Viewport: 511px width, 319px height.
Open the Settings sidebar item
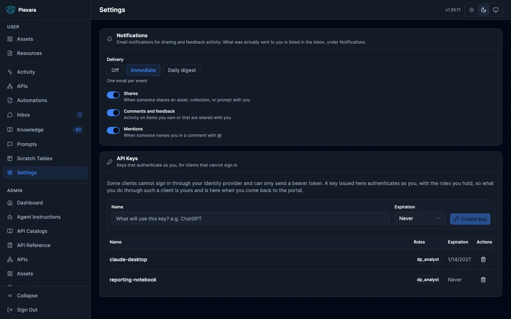45,173
